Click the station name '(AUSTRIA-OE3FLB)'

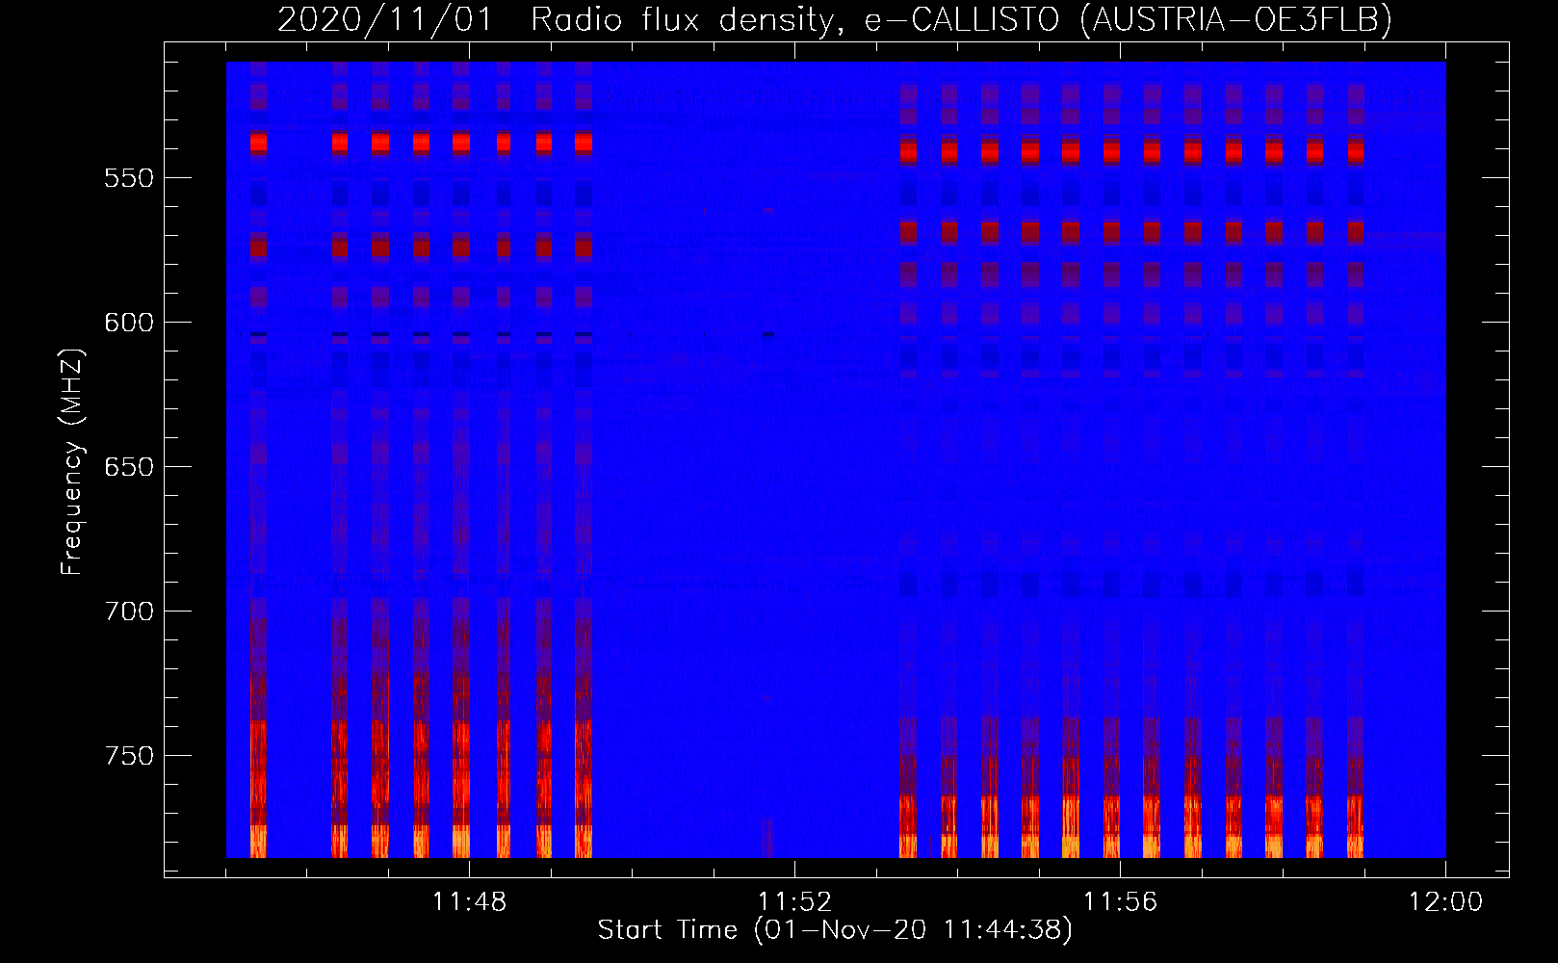[x=1236, y=19]
